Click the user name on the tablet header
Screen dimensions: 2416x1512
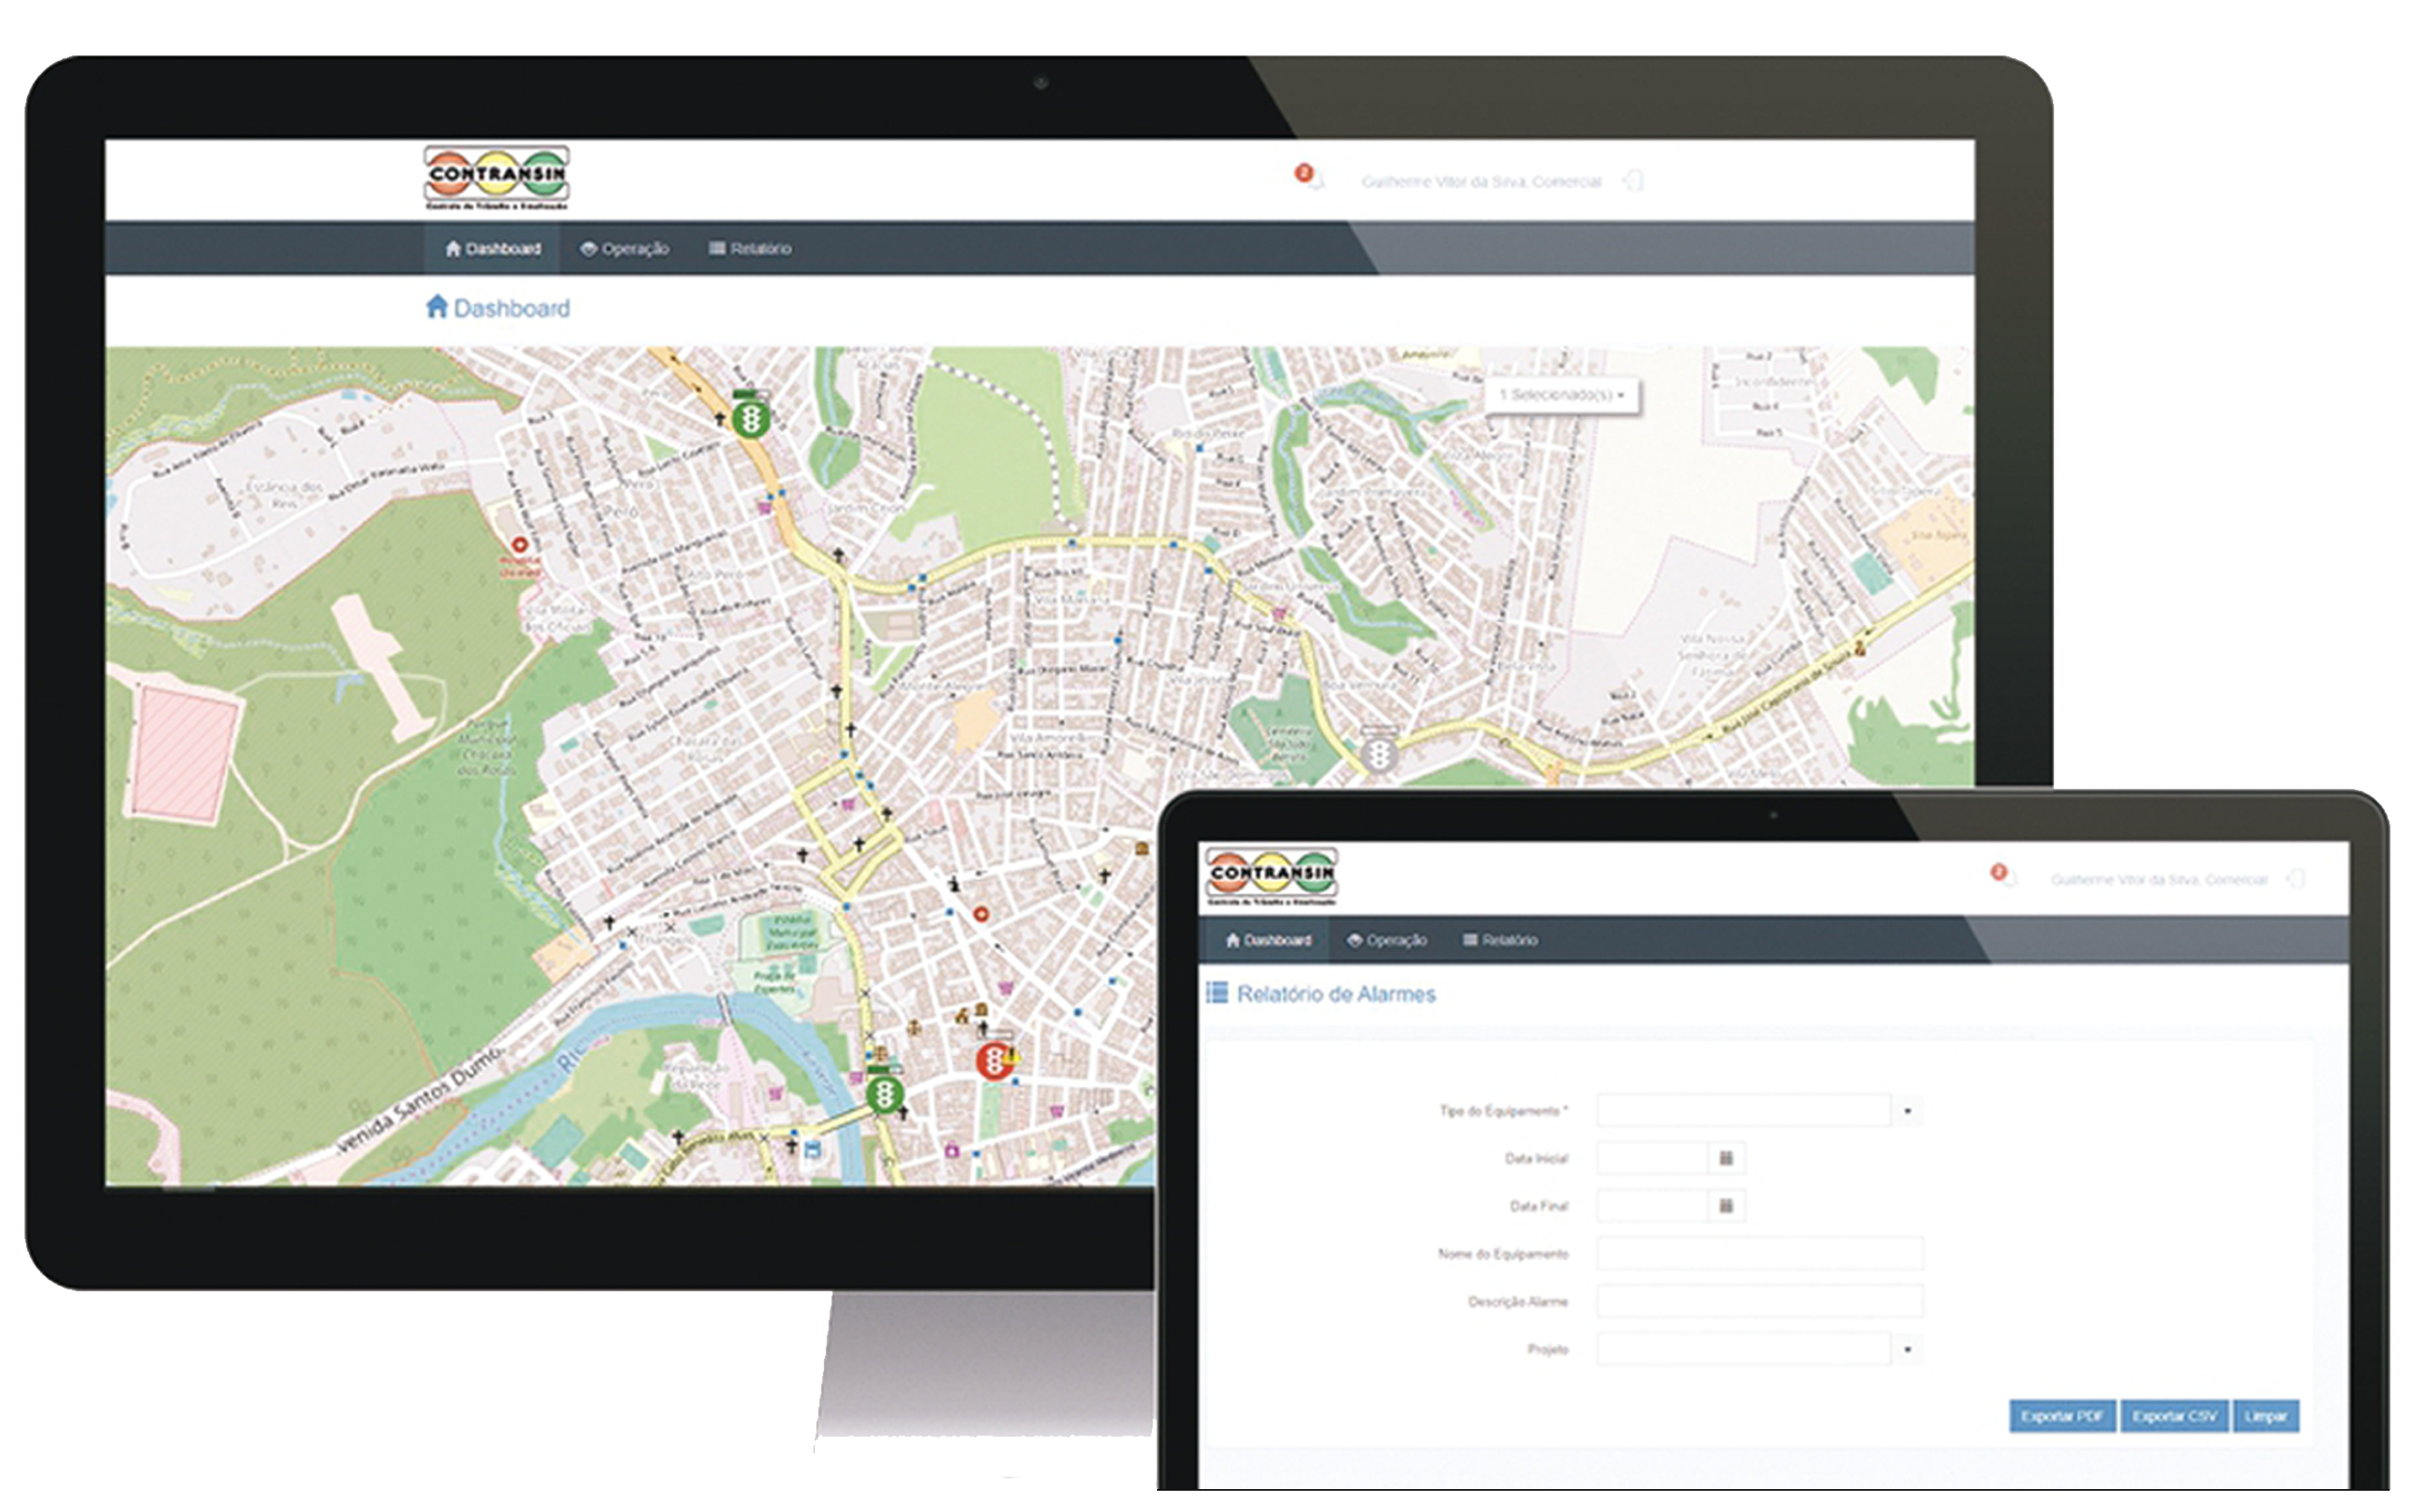[2159, 880]
